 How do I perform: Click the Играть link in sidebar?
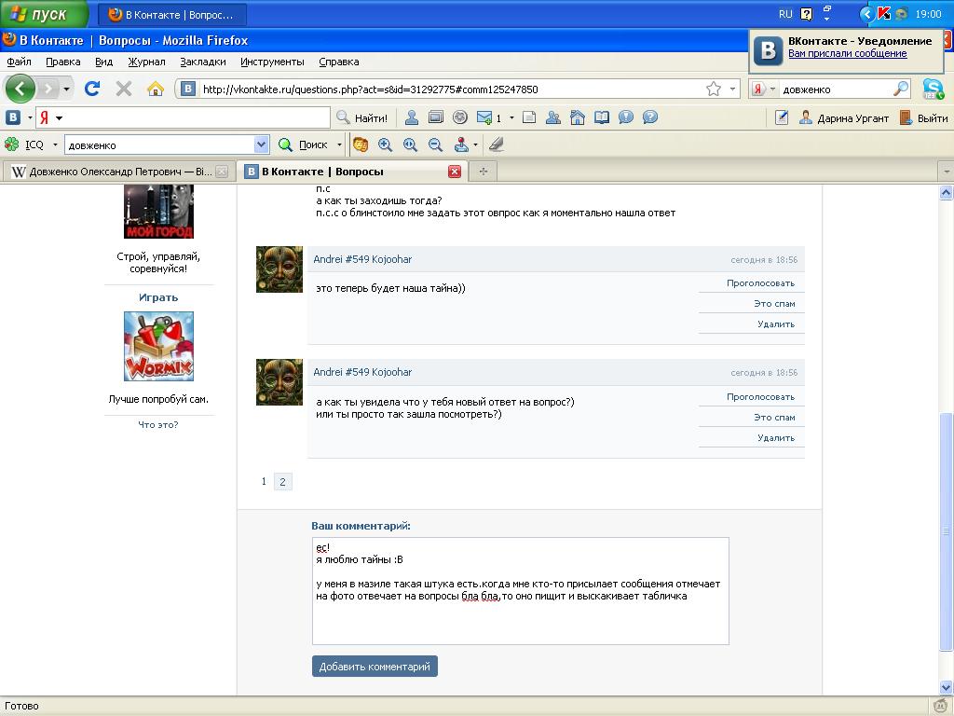pos(158,297)
